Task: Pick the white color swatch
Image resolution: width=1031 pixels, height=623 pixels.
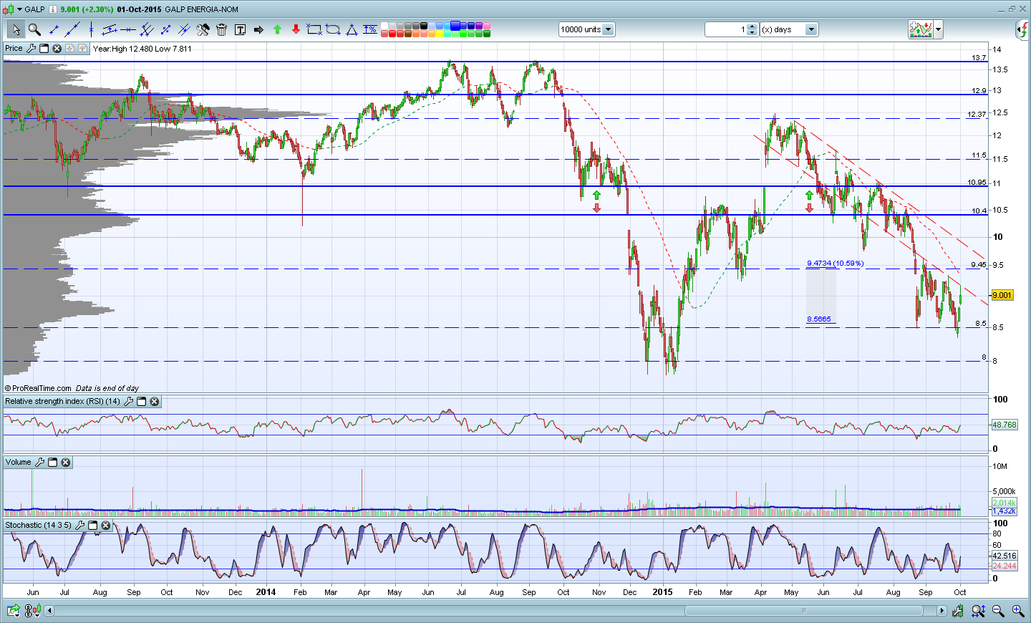Action: coord(384,26)
